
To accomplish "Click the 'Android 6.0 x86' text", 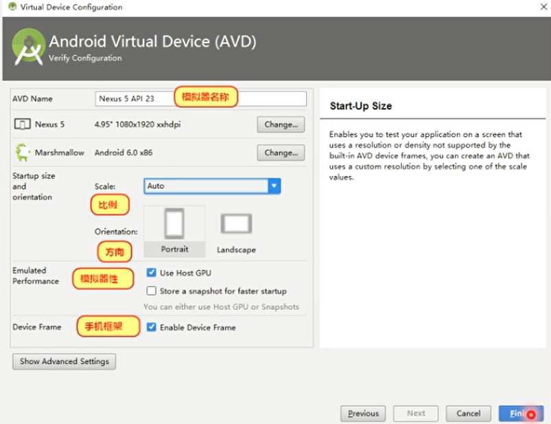I will [x=124, y=153].
